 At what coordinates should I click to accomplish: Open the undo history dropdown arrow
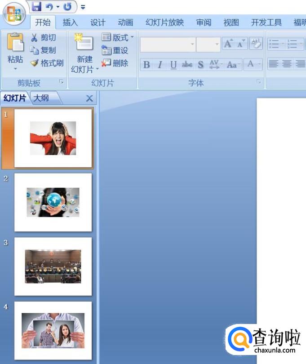pyautogui.click(x=58, y=7)
